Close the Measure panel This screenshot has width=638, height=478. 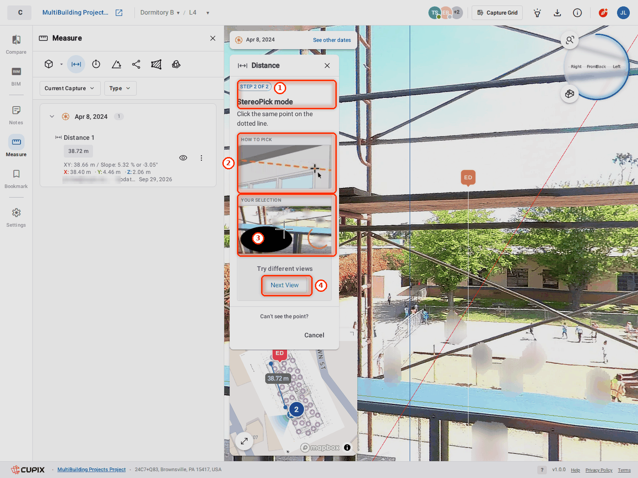(x=213, y=38)
